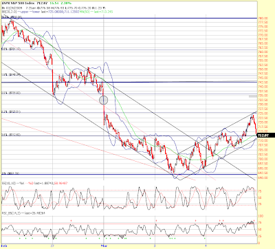
Task: Click the Feb label on the date axis
Action: point(4,246)
